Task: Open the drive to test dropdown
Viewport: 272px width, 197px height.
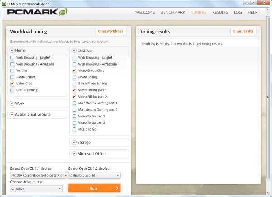Action: click(x=36, y=188)
